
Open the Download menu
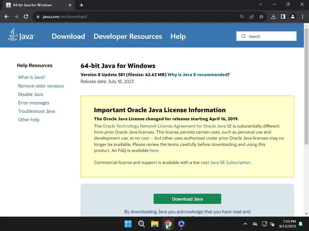point(68,36)
